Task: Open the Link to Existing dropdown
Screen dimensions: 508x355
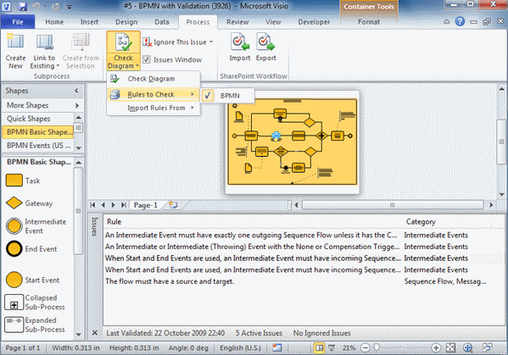Action: (58, 66)
